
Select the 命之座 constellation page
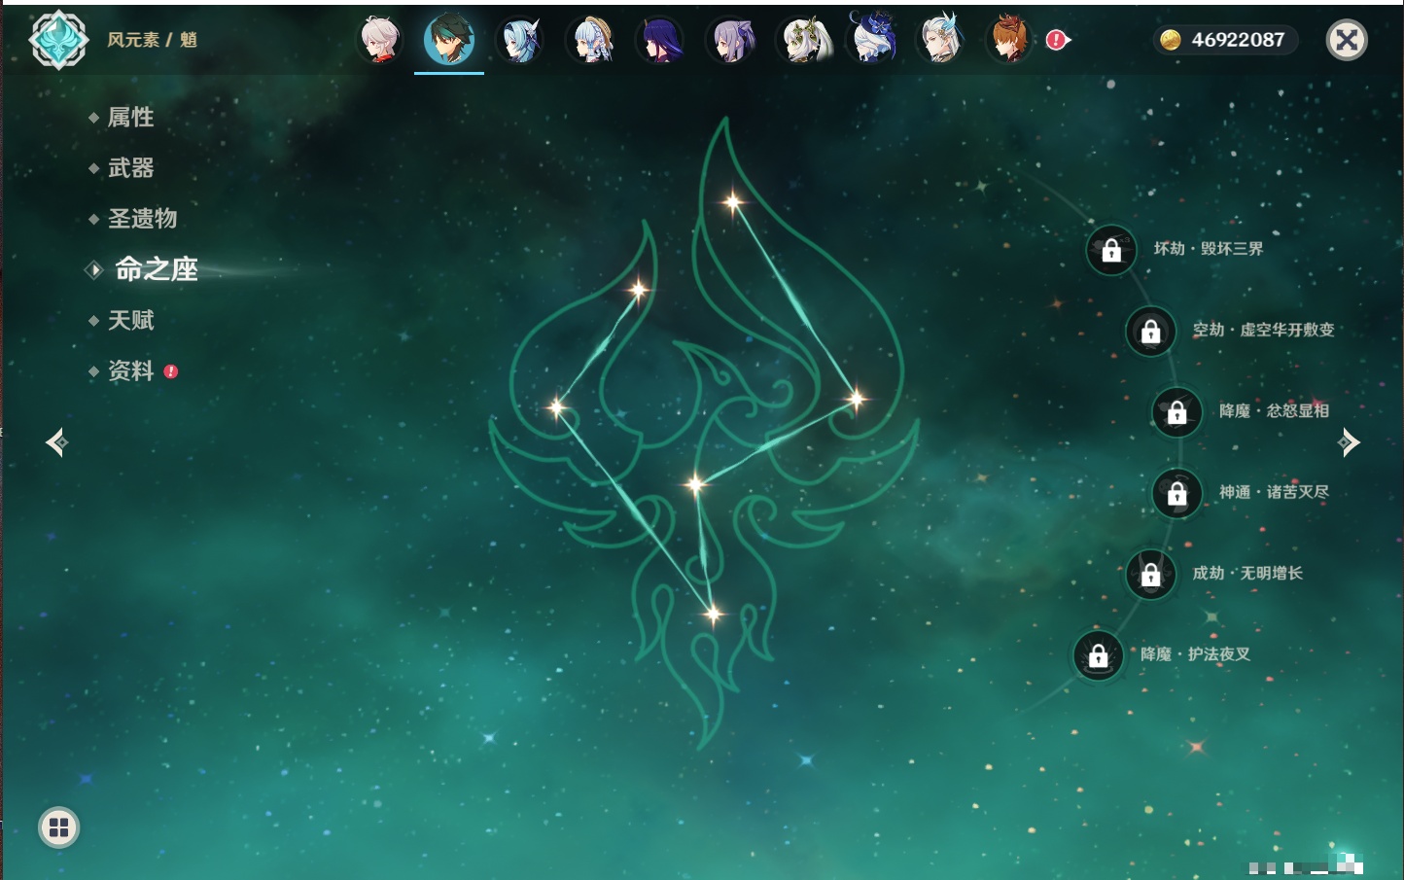(x=156, y=269)
